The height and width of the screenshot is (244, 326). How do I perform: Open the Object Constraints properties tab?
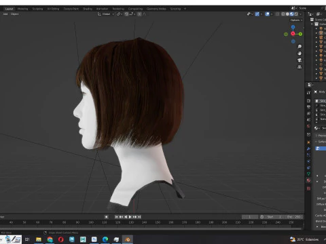[308, 167]
